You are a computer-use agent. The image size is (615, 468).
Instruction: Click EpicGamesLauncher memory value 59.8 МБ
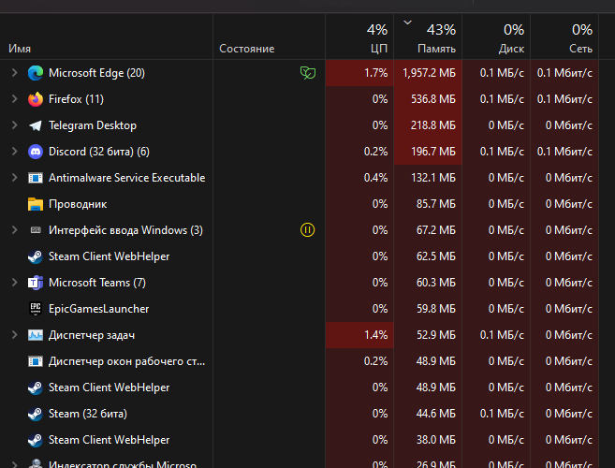(436, 309)
